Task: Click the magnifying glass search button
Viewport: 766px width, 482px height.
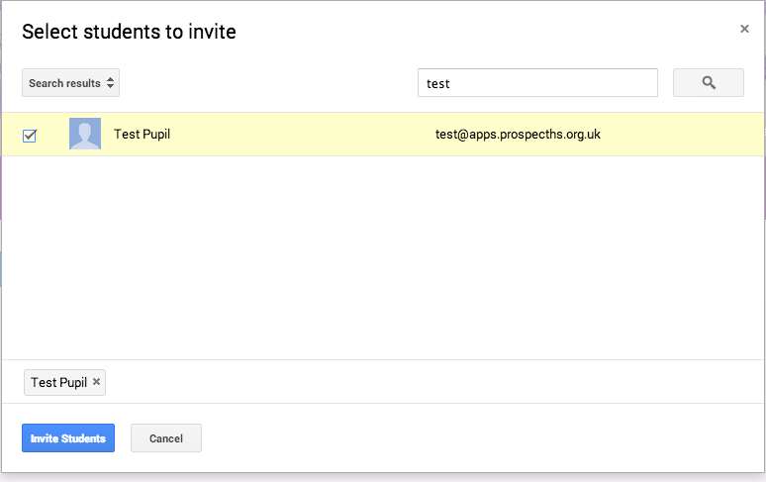Action: [x=708, y=83]
